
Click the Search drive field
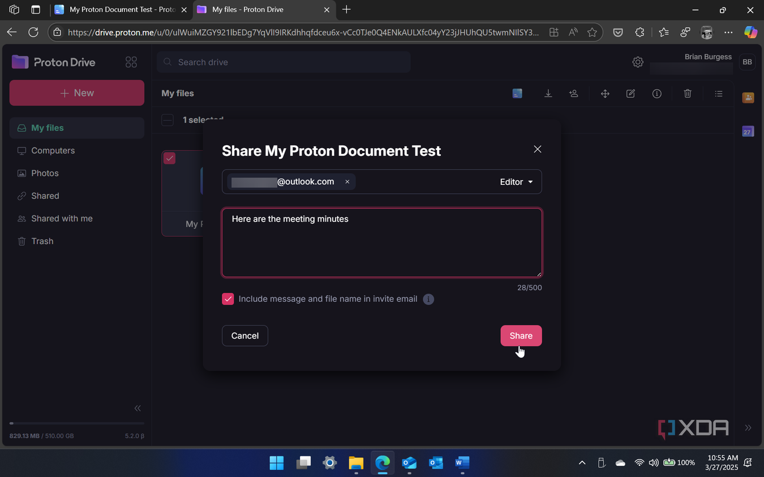tap(284, 62)
